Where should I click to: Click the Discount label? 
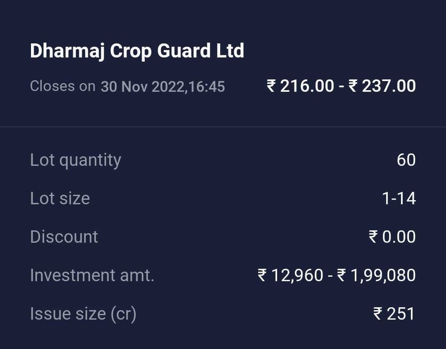coord(64,236)
